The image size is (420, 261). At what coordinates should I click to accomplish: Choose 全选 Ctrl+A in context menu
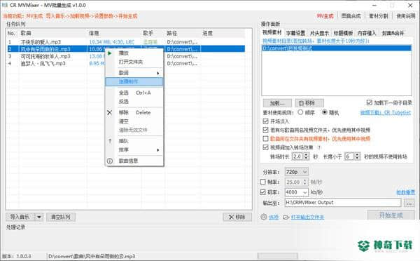[x=134, y=93]
